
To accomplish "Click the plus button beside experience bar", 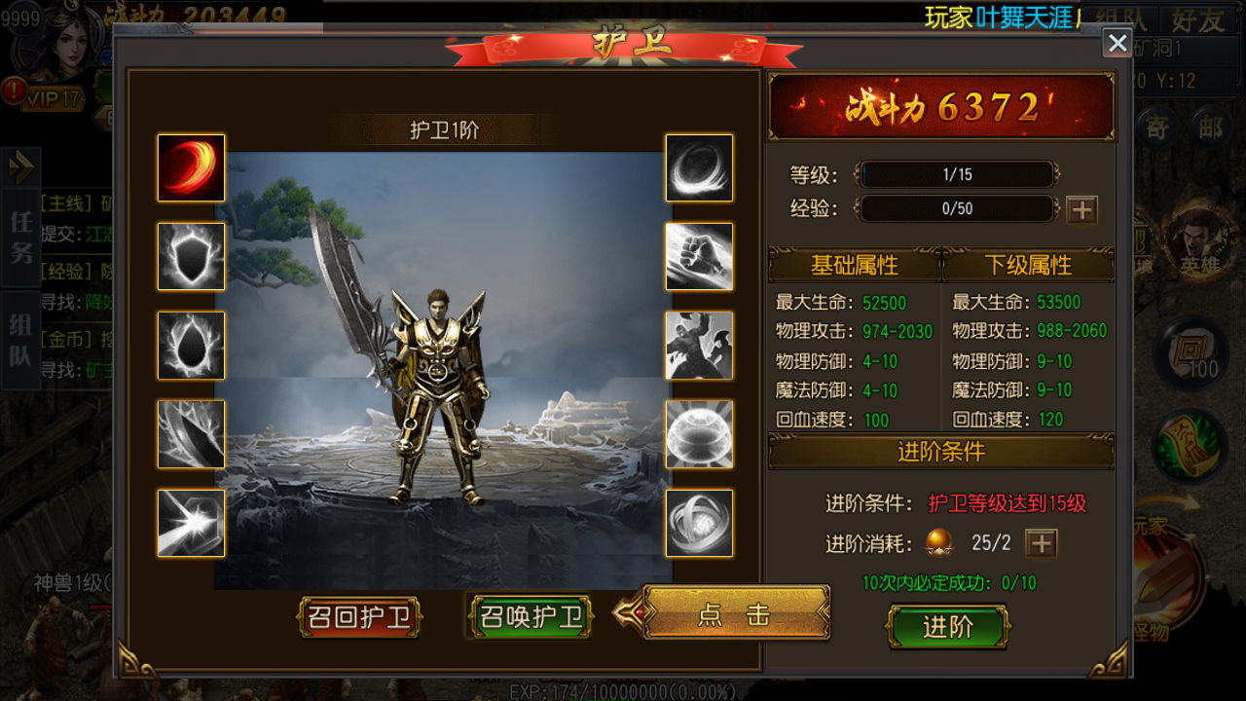I will click(x=1081, y=209).
